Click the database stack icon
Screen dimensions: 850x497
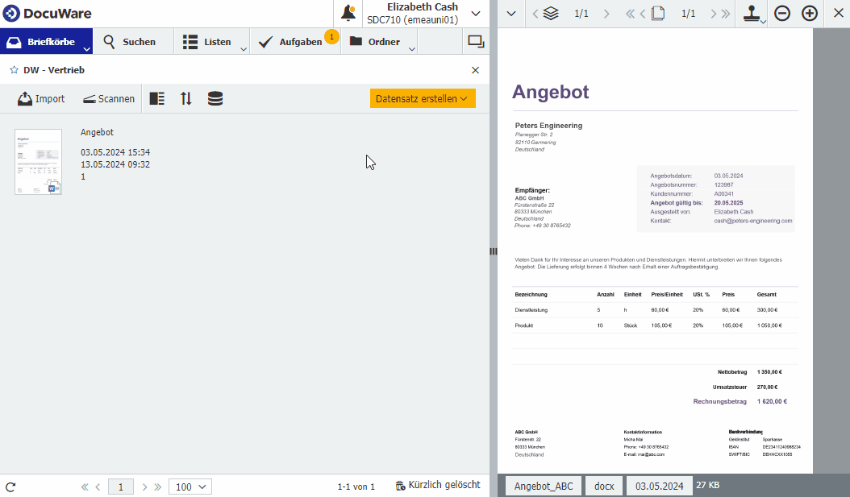coord(215,98)
